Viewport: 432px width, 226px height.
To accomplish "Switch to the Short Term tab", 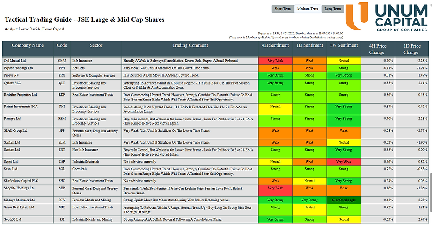I will pos(283,9).
